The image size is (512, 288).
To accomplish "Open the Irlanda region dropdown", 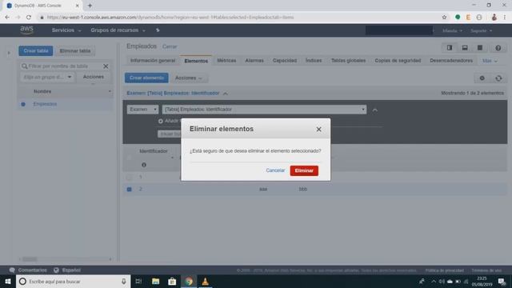I will coord(452,30).
